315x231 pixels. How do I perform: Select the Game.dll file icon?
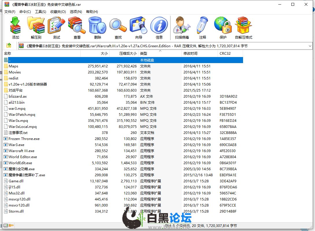[x=6, y=181]
